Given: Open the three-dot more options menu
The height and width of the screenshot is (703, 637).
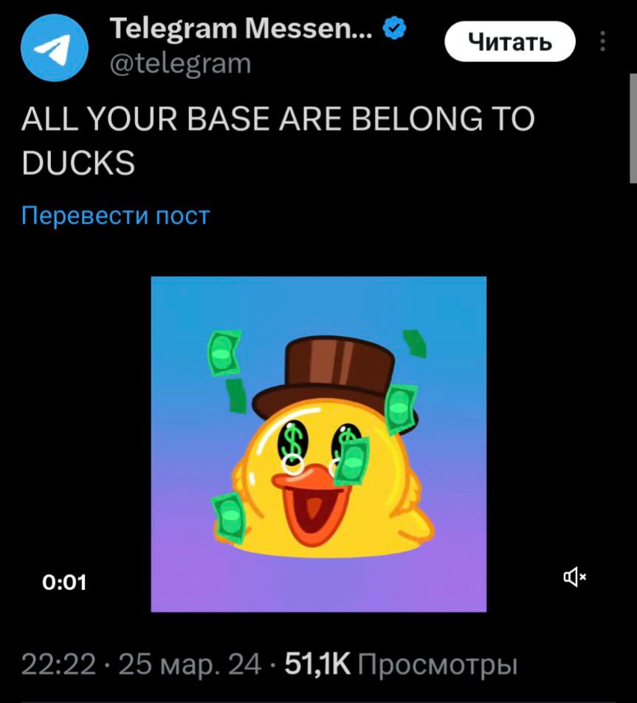Looking at the screenshot, I should (x=602, y=41).
